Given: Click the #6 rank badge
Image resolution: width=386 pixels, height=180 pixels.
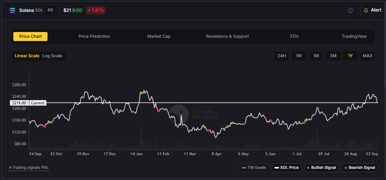Looking at the screenshot, I should [50, 10].
